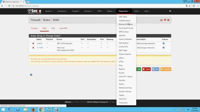Click the blue Save button
The image size is (200, 112).
(156, 69)
